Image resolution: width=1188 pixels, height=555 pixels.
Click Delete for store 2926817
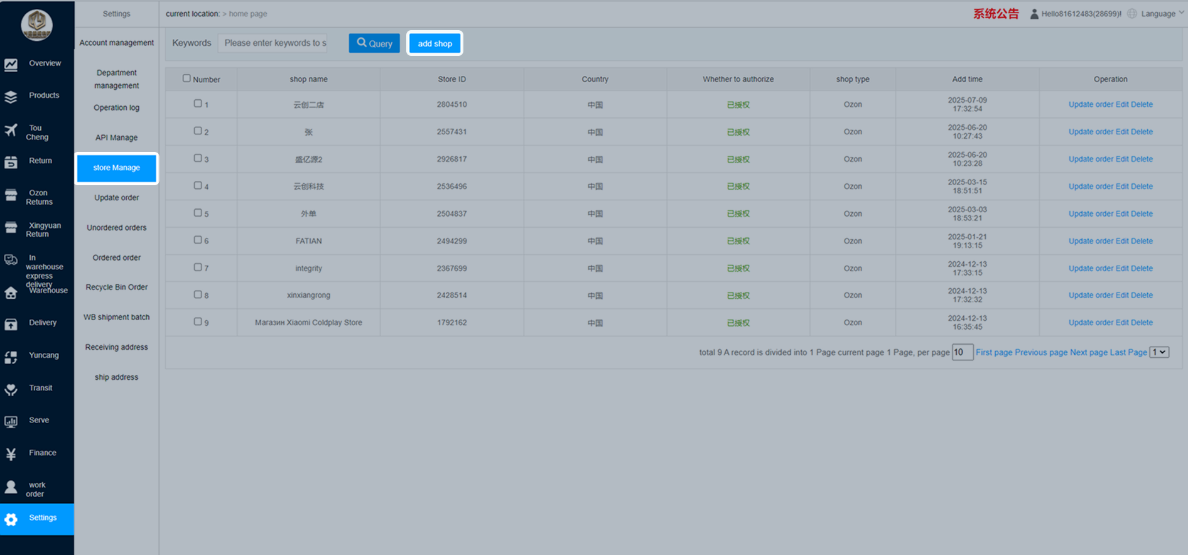point(1142,159)
